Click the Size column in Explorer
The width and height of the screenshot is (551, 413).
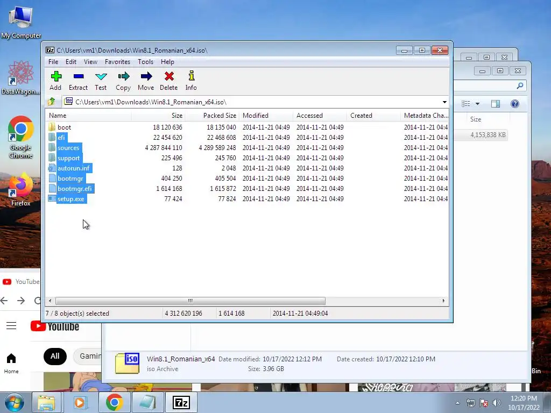click(476, 119)
